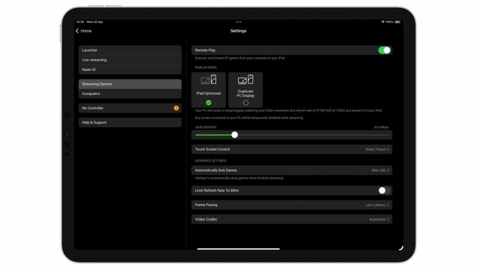Open the Low Latency frame pacing dropdown
The image size is (477, 269).
click(377, 205)
